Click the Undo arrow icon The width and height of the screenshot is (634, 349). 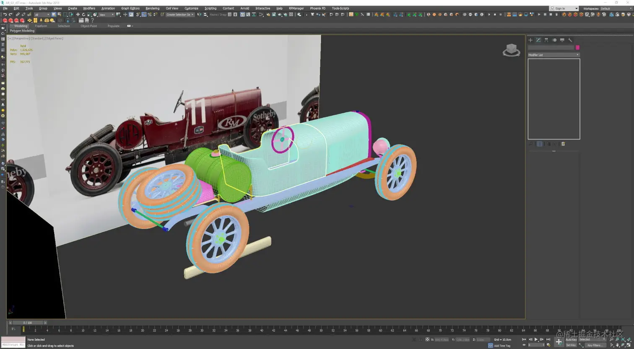(x=5, y=15)
